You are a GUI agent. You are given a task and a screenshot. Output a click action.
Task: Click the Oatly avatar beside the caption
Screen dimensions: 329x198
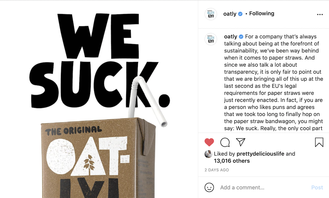211,39
